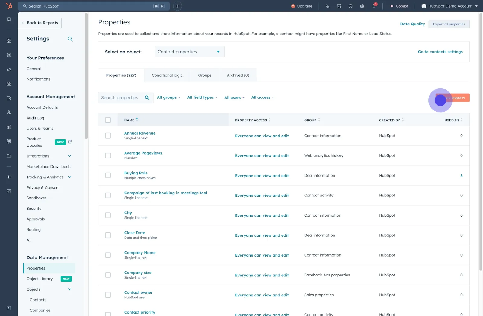Viewport: 483px width, 316px height.
Task: Click the Create property button
Action: point(452,98)
